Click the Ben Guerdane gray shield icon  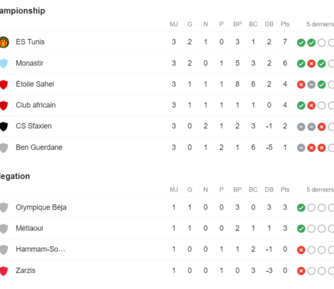click(4, 148)
